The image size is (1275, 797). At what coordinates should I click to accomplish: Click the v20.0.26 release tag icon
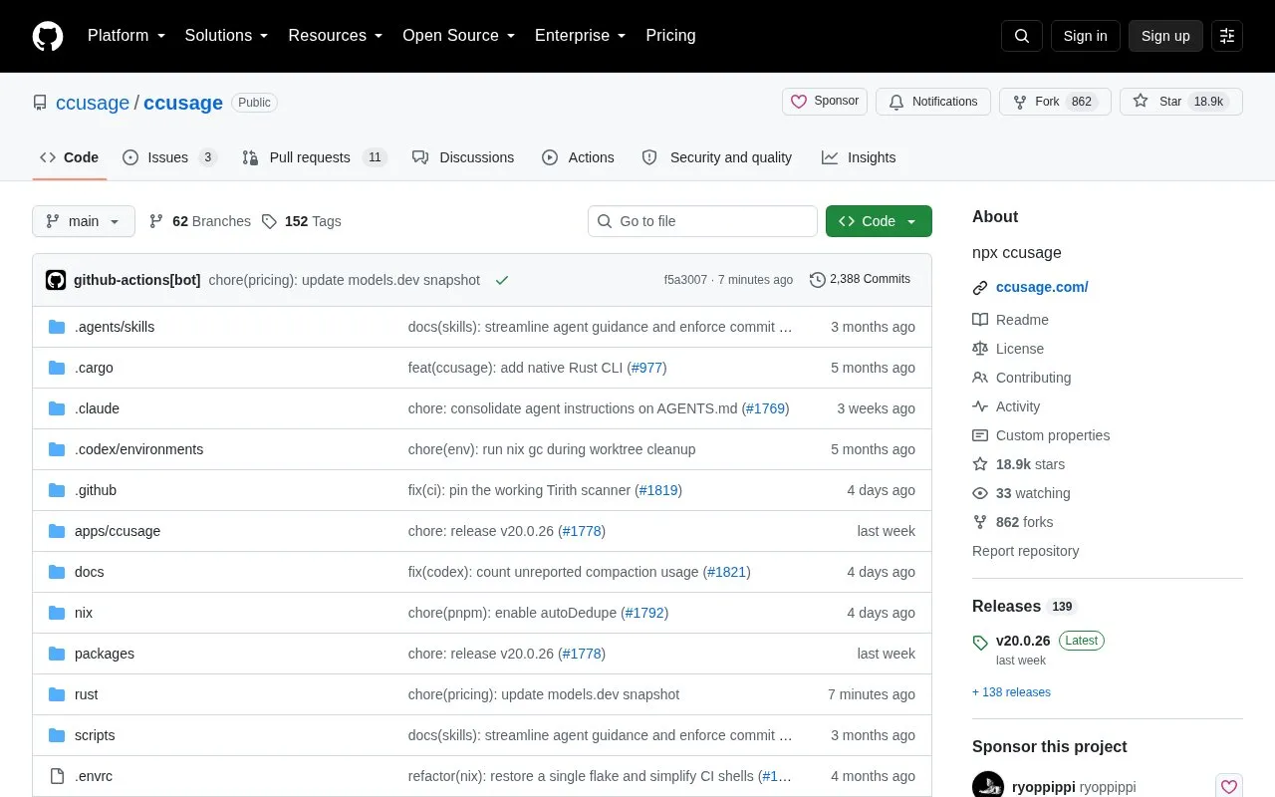980,643
